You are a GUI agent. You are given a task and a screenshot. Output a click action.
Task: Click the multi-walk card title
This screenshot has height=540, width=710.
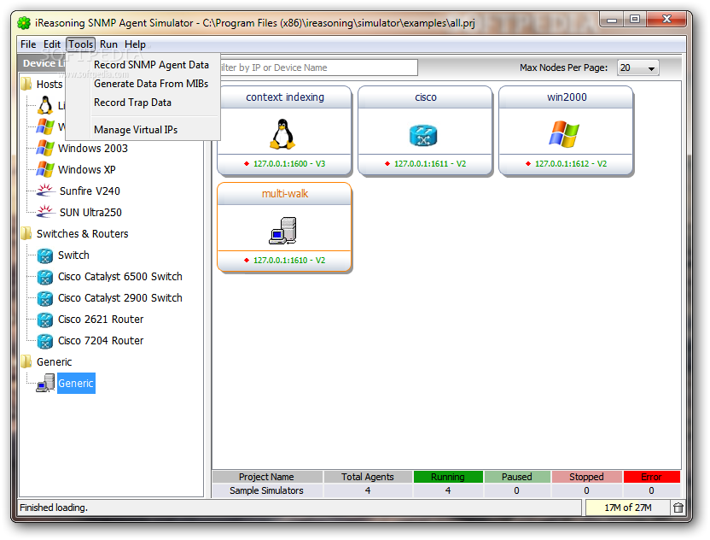(285, 194)
